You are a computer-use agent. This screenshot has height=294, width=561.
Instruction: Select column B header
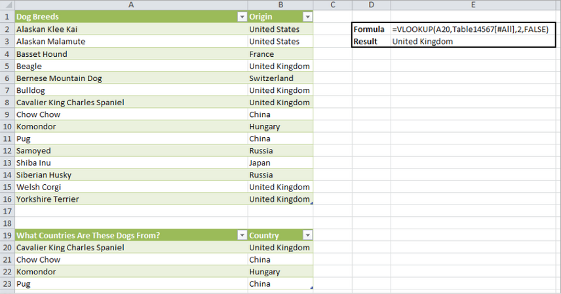280,5
